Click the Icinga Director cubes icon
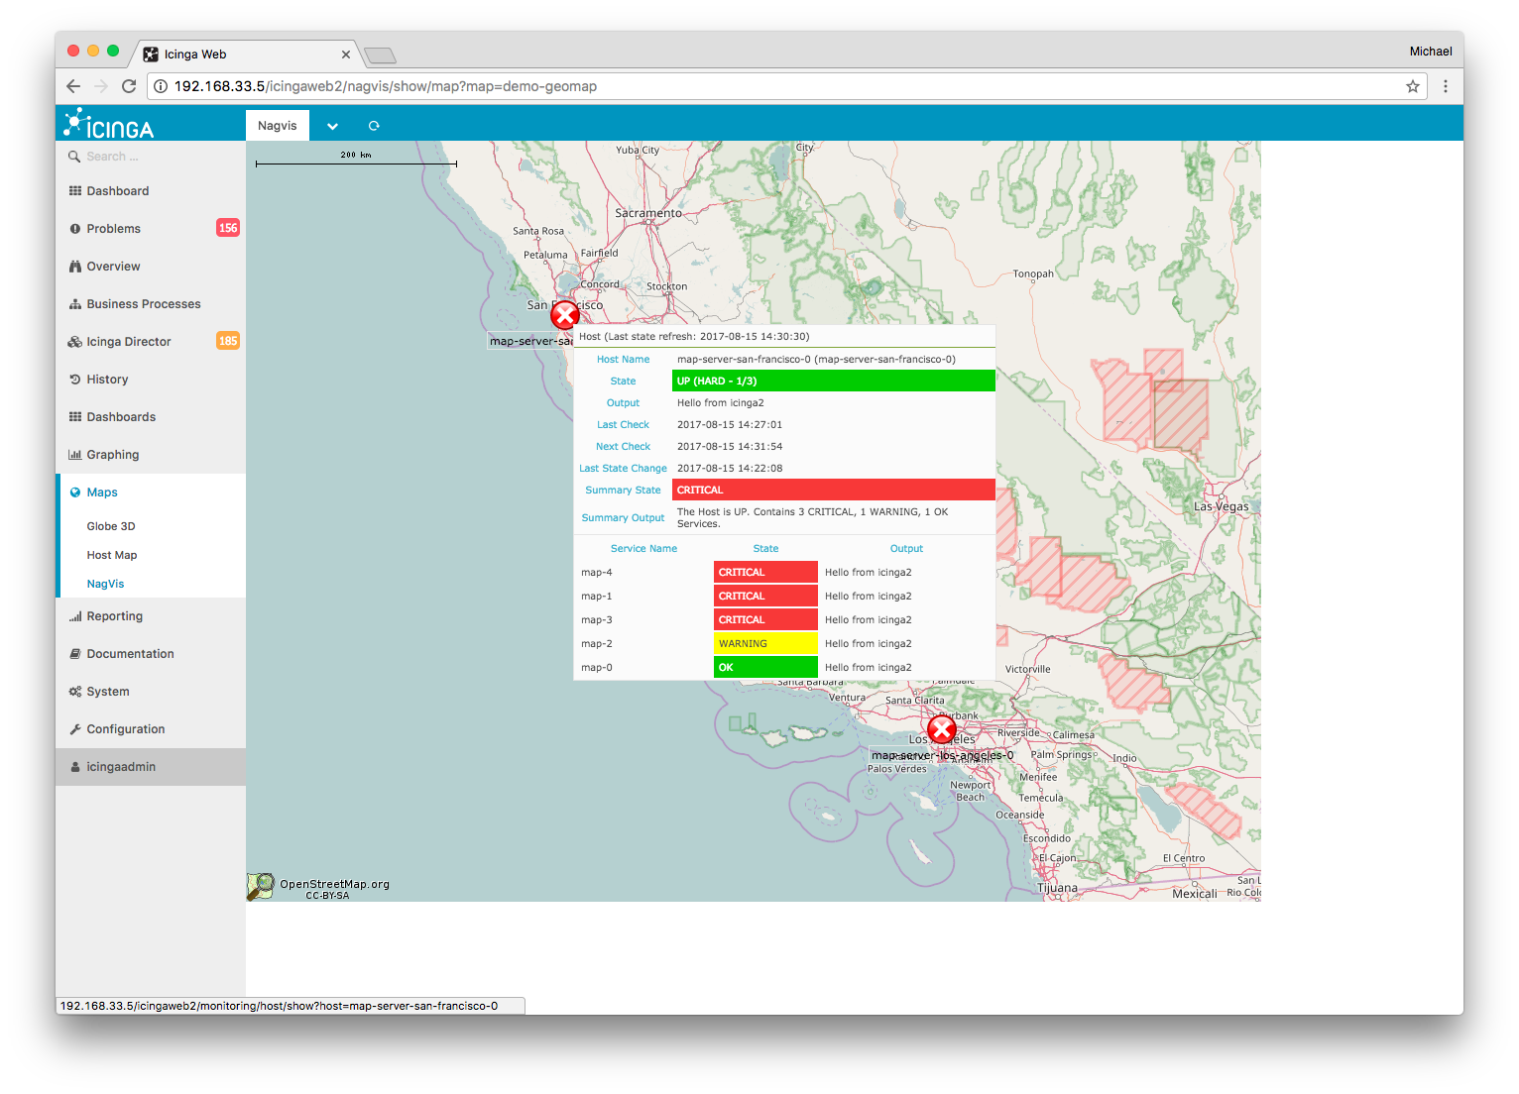Screen dimensions: 1519x1094 [75, 342]
